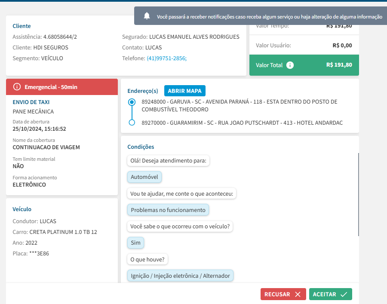Click the Emergencial - 50min banner
Image resolution: width=387 pixels, height=304 pixels.
[x=62, y=87]
